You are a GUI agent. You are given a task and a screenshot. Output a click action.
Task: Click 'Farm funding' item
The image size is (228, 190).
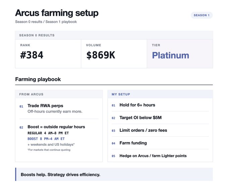click(x=133, y=143)
